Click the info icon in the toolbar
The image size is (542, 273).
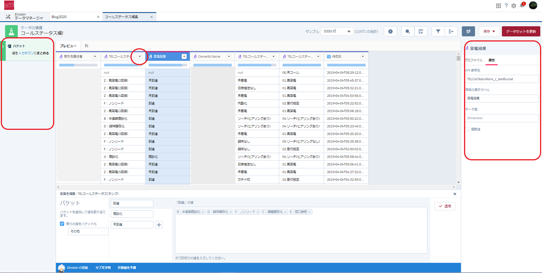pos(390,32)
